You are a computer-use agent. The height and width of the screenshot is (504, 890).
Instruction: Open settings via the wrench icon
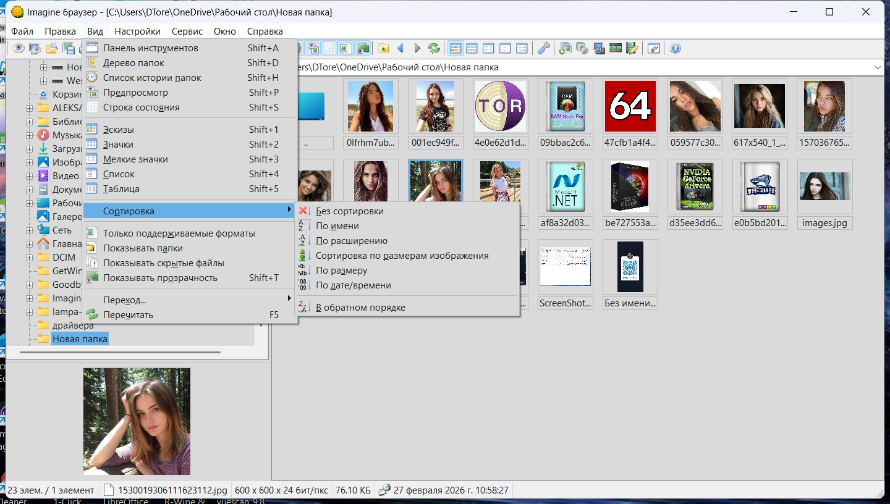click(543, 48)
